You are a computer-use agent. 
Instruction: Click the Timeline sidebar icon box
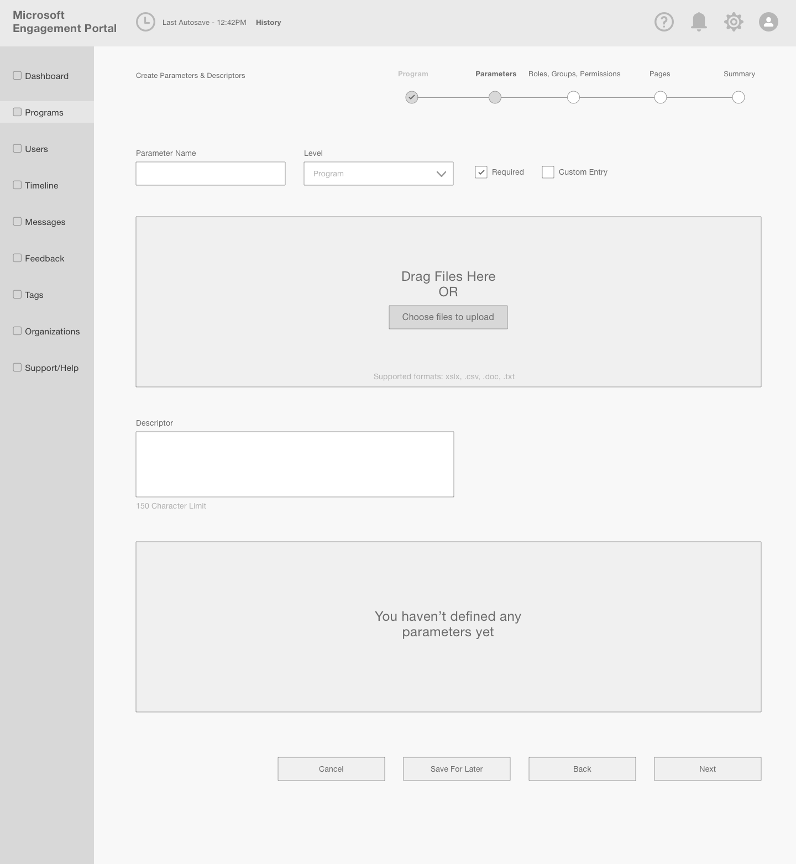point(17,185)
